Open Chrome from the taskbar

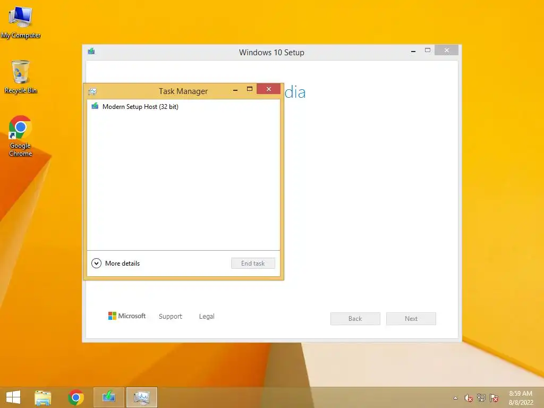pos(76,397)
